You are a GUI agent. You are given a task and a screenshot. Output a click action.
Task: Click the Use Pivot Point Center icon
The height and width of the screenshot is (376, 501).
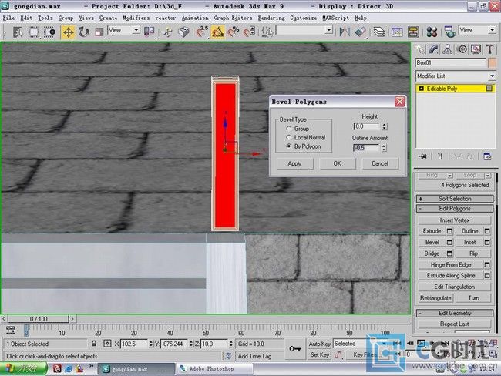coord(149,32)
